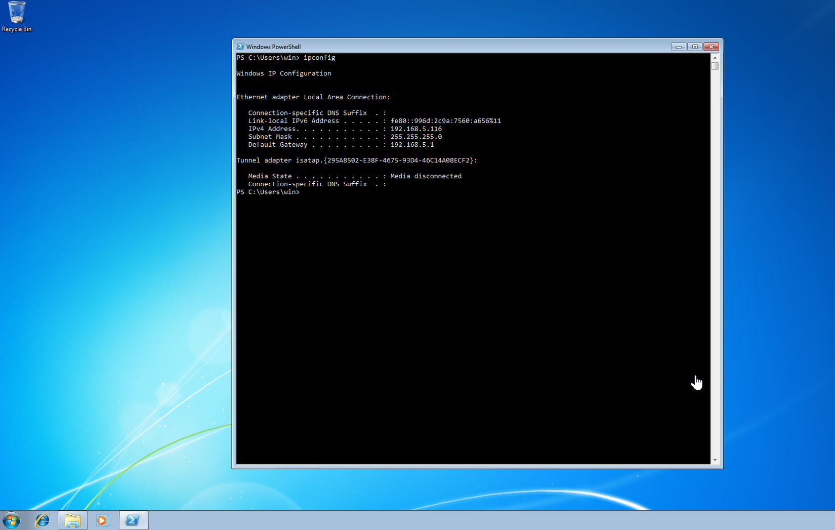
Task: Click the "Windows PowerShell" title bar text
Action: point(273,47)
